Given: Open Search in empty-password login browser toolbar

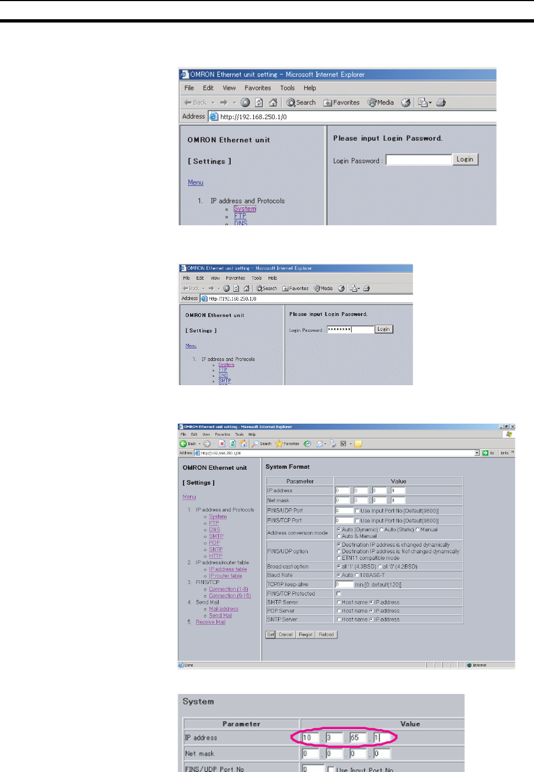Looking at the screenshot, I should (301, 102).
